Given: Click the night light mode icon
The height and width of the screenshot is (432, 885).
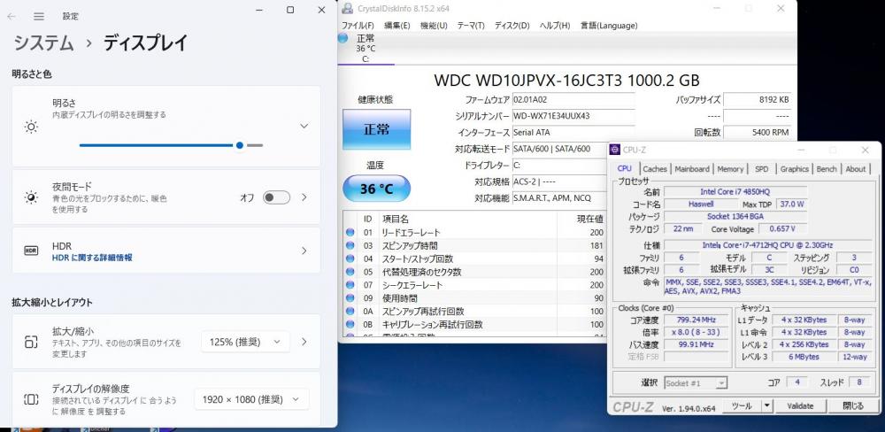Looking at the screenshot, I should click(x=31, y=197).
